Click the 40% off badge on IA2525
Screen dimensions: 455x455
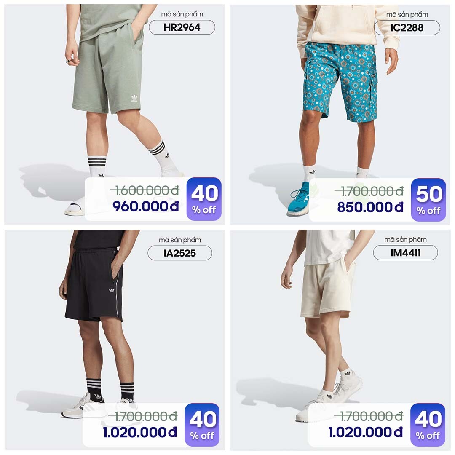[x=202, y=425]
